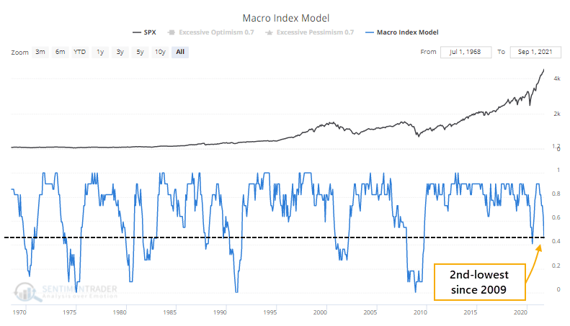Hide the Macro Index Model series
570x326 pixels.
(x=401, y=32)
